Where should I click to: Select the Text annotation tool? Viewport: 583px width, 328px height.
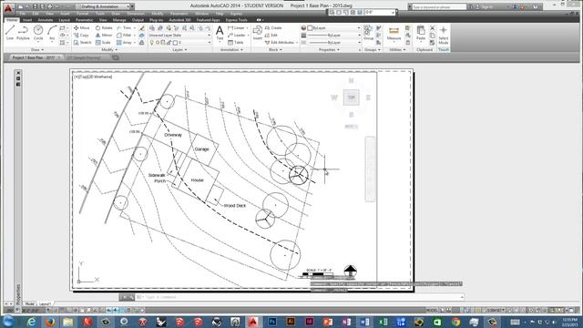pos(220,33)
